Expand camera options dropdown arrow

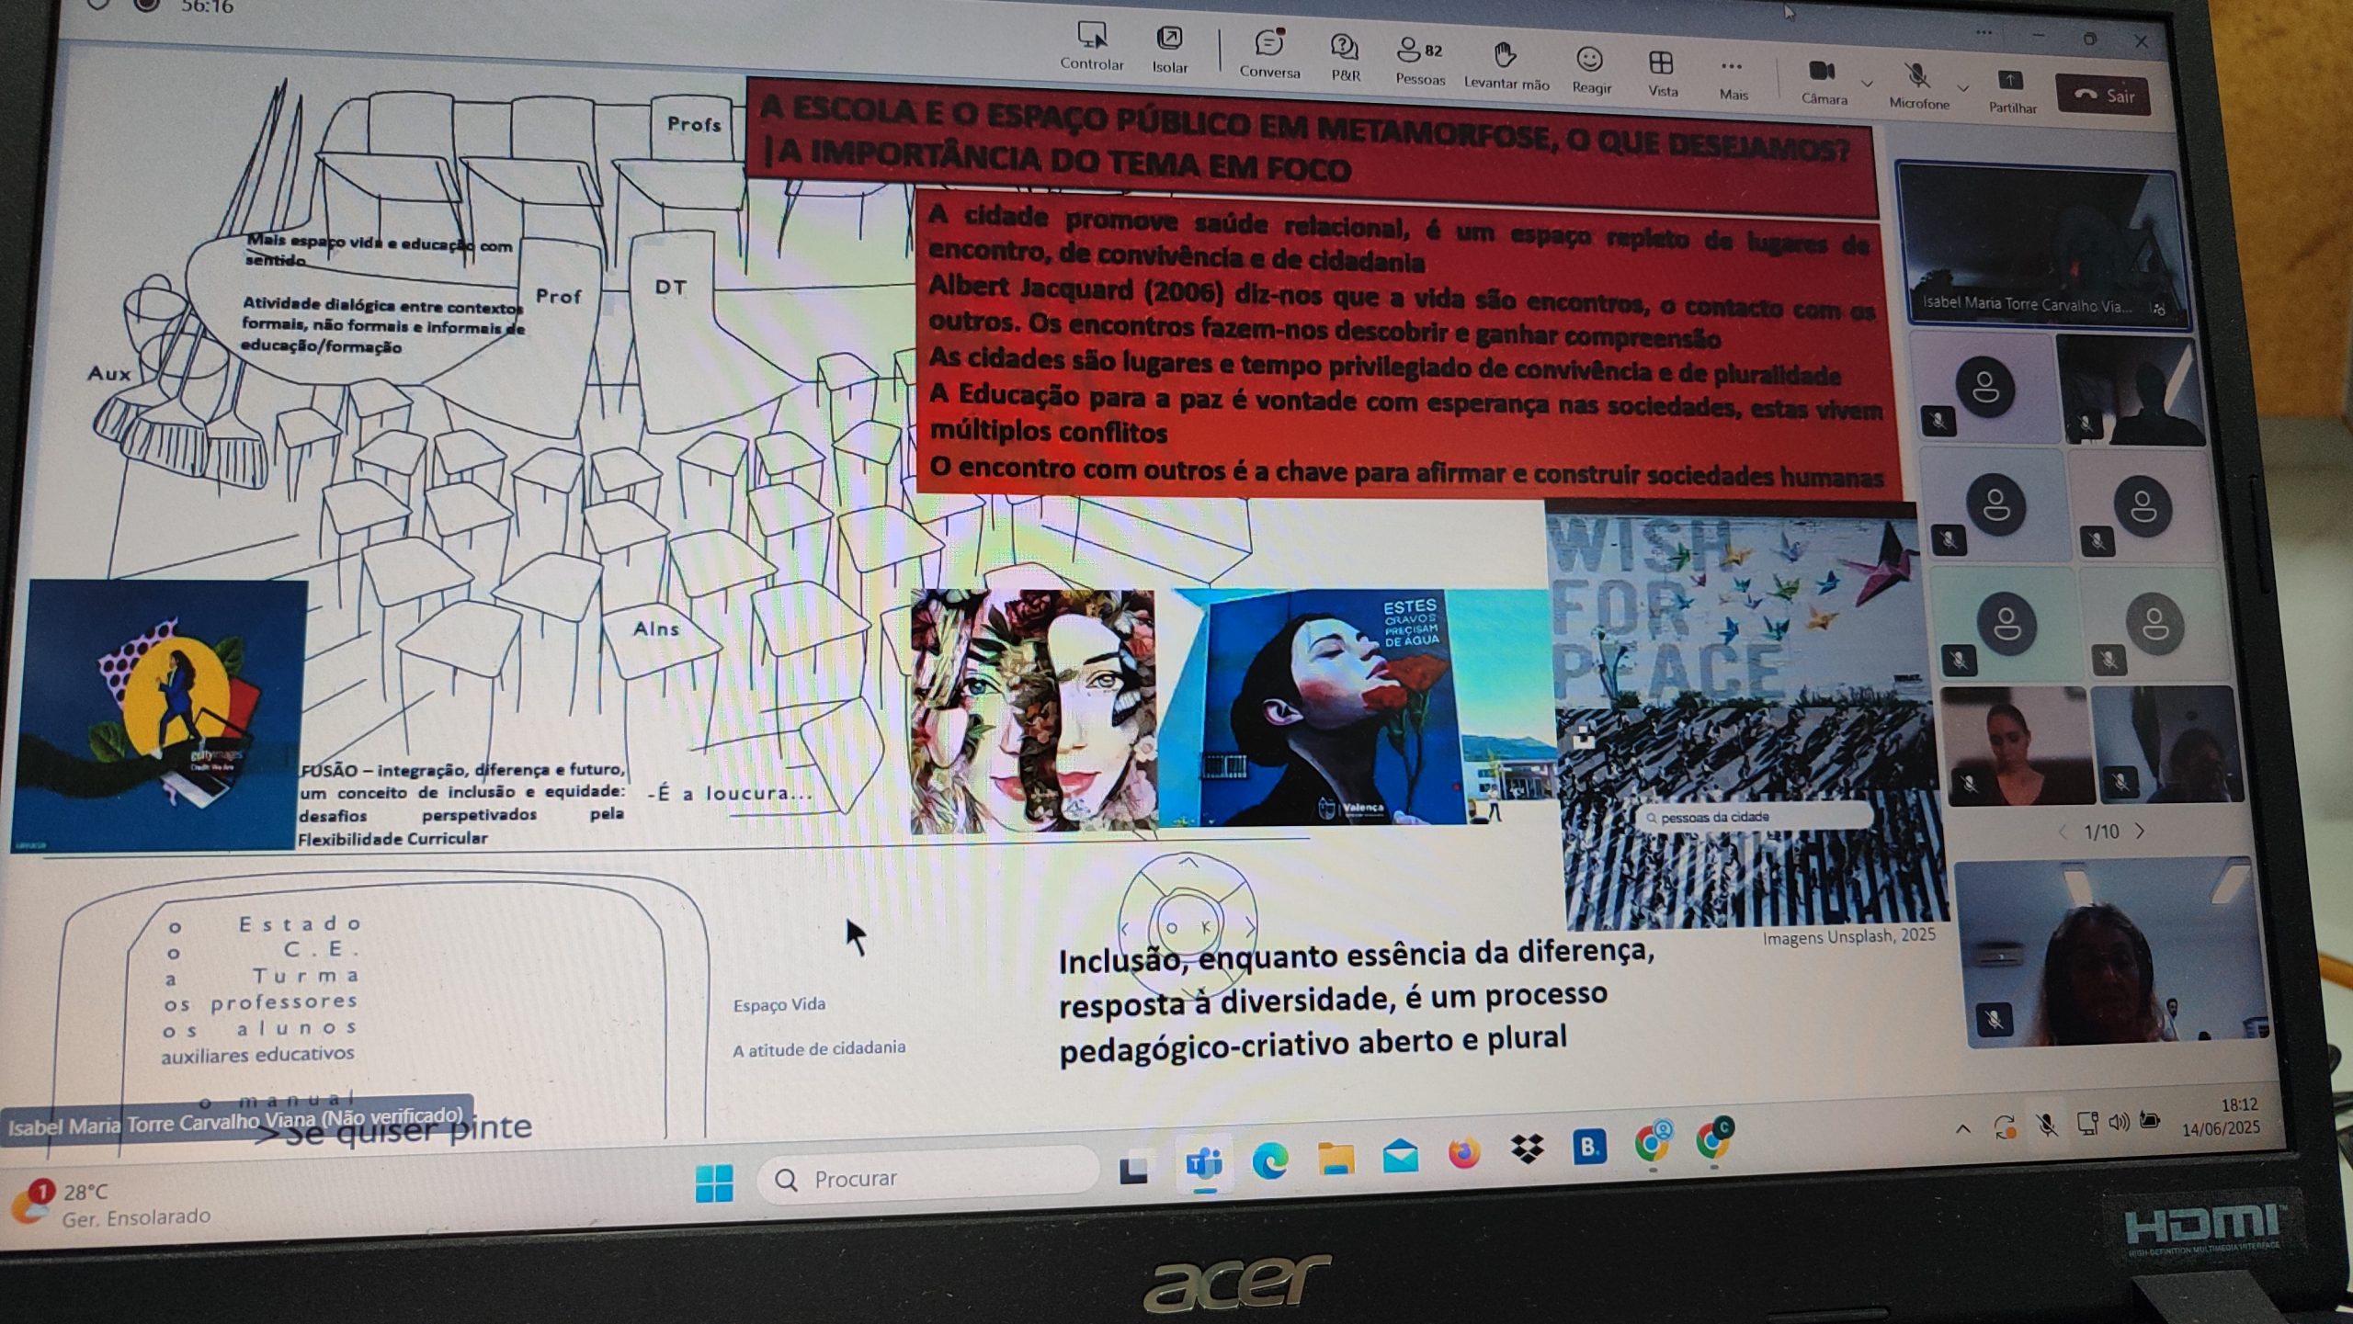point(1867,84)
